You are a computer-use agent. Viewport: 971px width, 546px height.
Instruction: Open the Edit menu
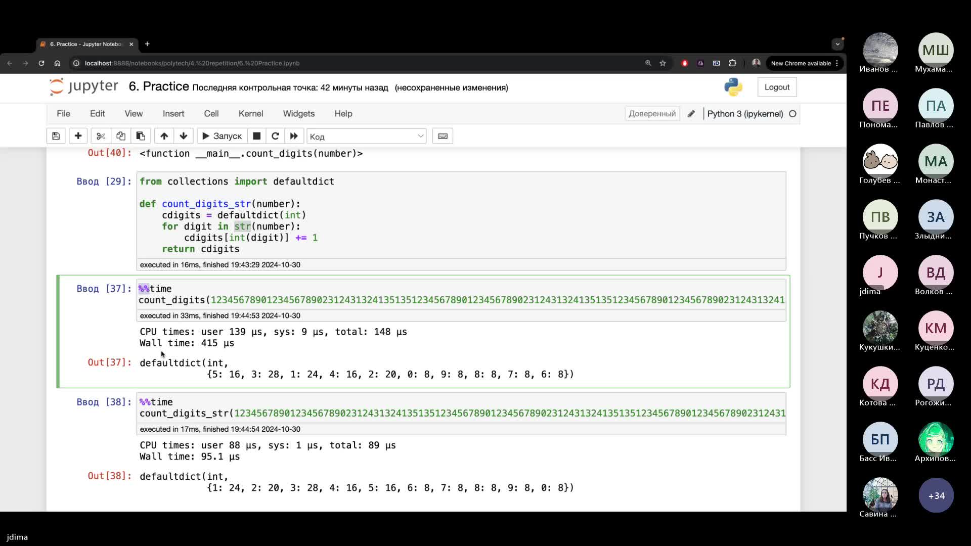tap(97, 114)
